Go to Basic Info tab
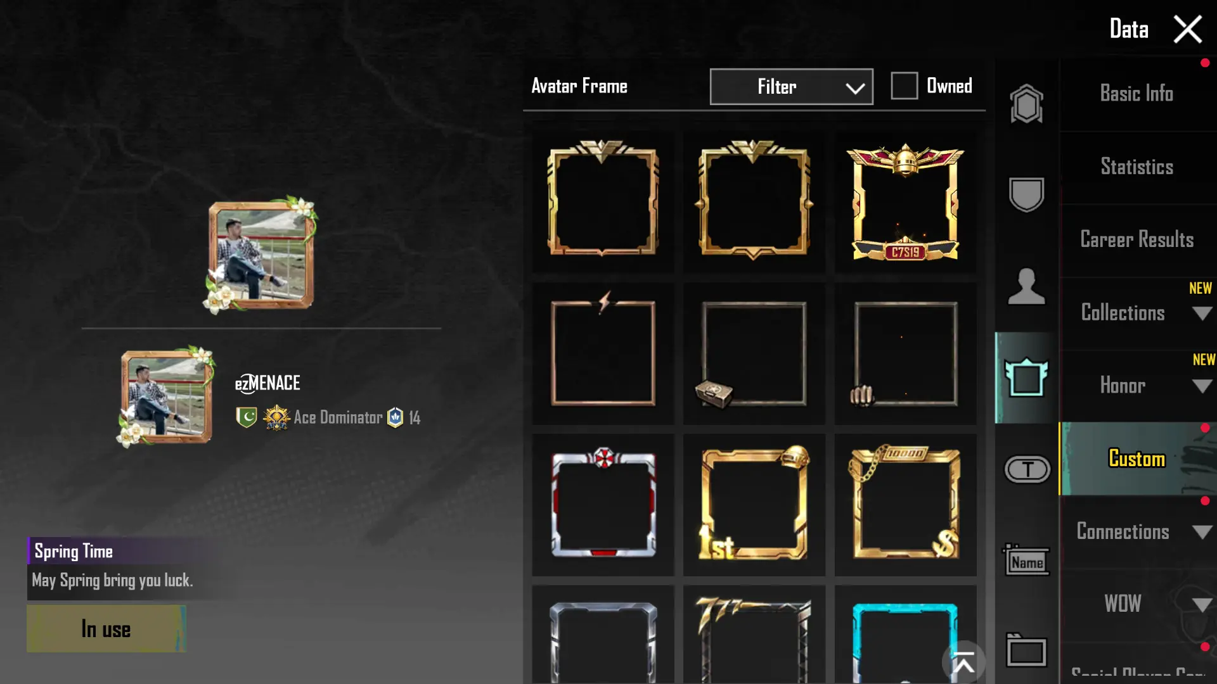The image size is (1217, 684). click(x=1137, y=94)
